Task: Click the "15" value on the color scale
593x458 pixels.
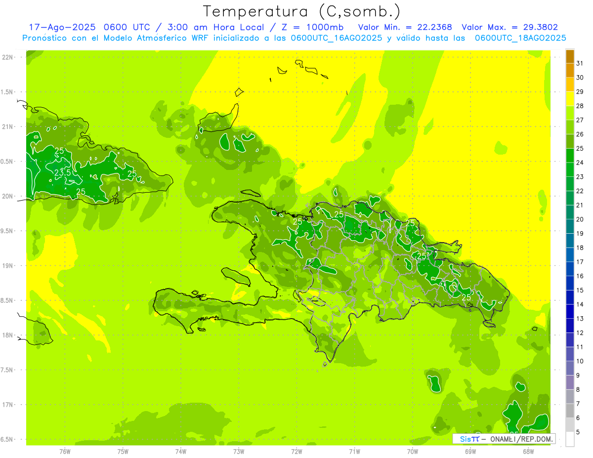Action: coord(580,290)
